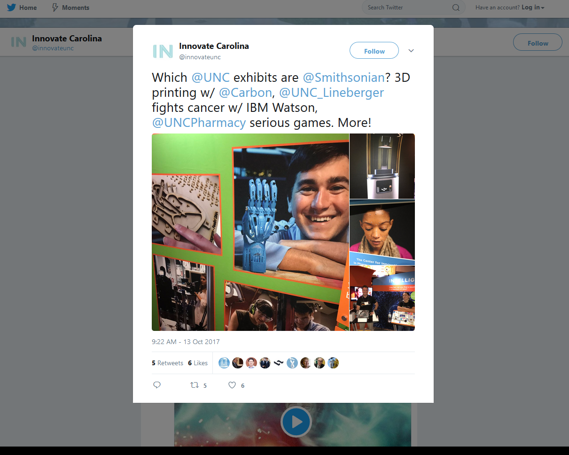Click the heart like icon
The image size is (569, 455).
232,385
